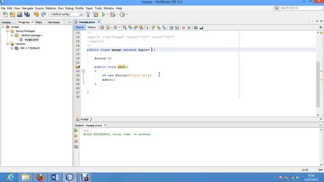Open Internet Explorer from the taskbar
324x182 pixels.
coord(11,177)
